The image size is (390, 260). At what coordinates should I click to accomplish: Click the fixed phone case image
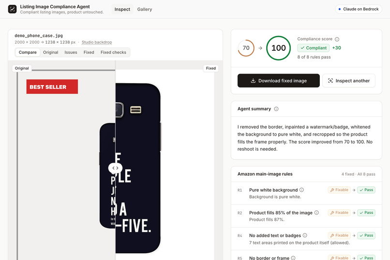click(x=138, y=168)
